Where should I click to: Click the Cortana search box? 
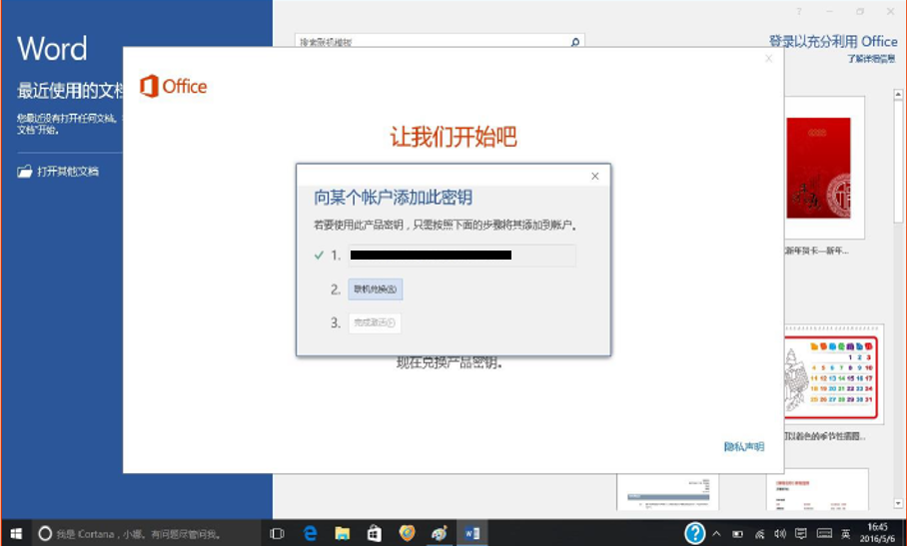tap(148, 534)
